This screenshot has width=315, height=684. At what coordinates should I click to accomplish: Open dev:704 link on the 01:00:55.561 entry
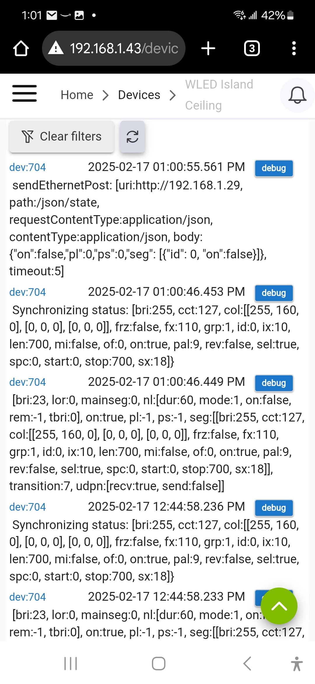click(x=28, y=167)
